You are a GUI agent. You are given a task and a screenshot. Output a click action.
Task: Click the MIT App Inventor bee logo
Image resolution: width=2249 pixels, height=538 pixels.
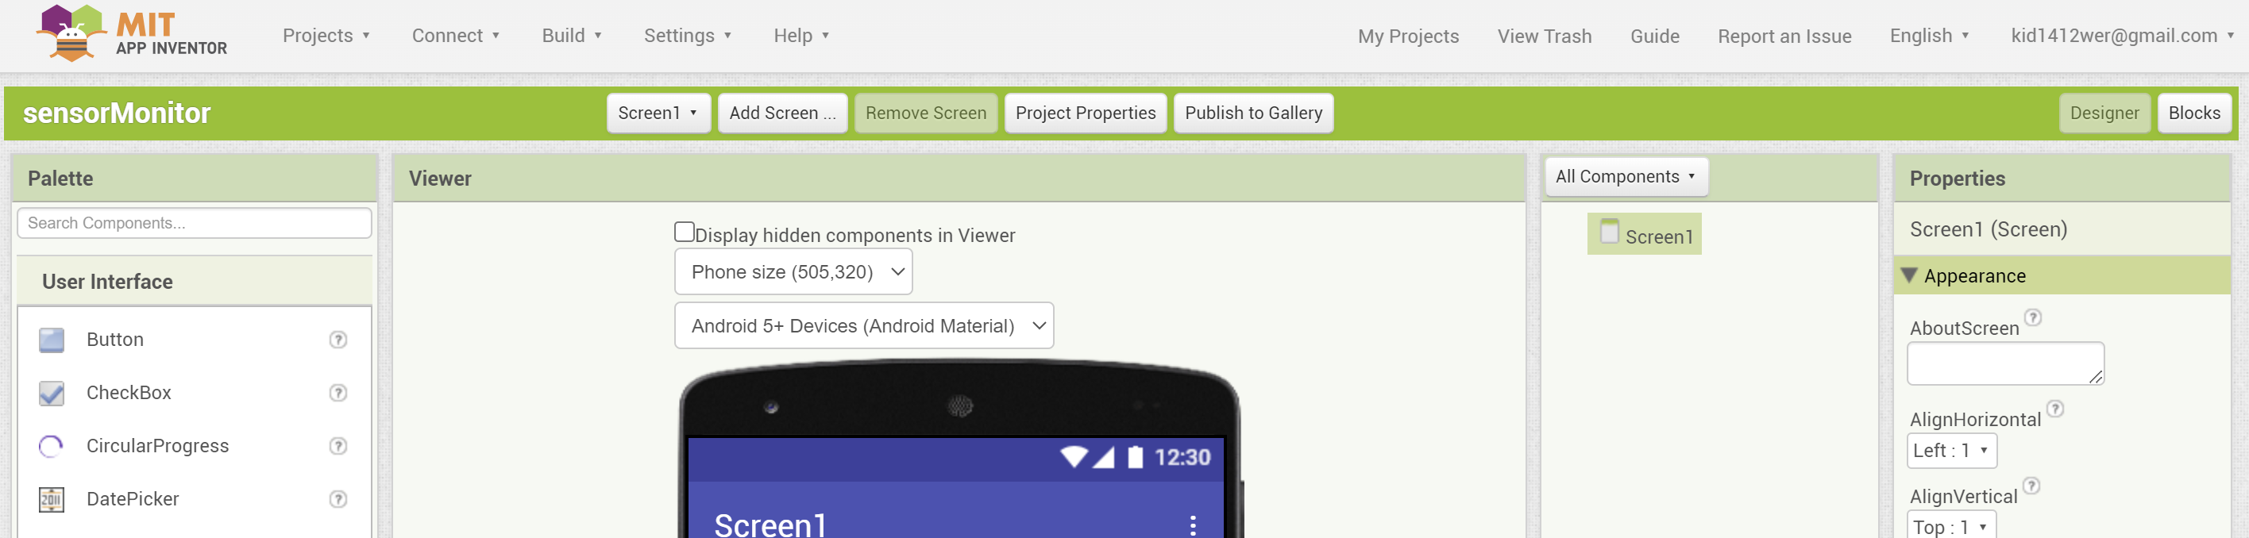(x=70, y=33)
